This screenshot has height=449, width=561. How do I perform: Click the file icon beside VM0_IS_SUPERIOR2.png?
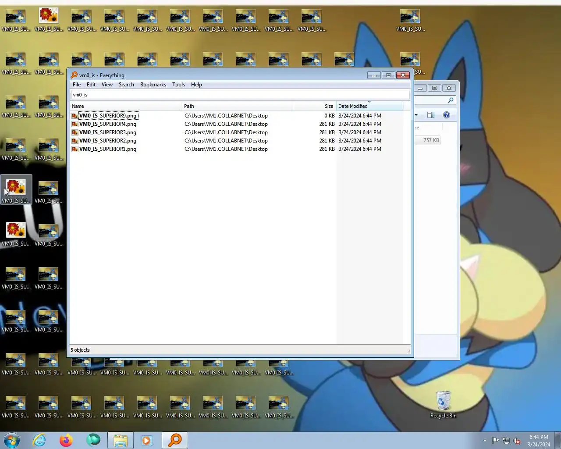[75, 141]
